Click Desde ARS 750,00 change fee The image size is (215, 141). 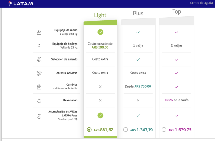pos(138,86)
